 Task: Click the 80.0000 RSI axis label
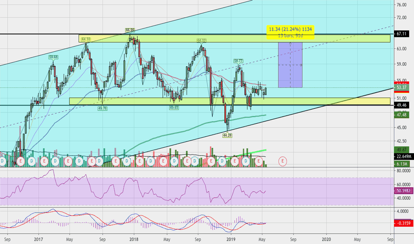click(x=403, y=171)
